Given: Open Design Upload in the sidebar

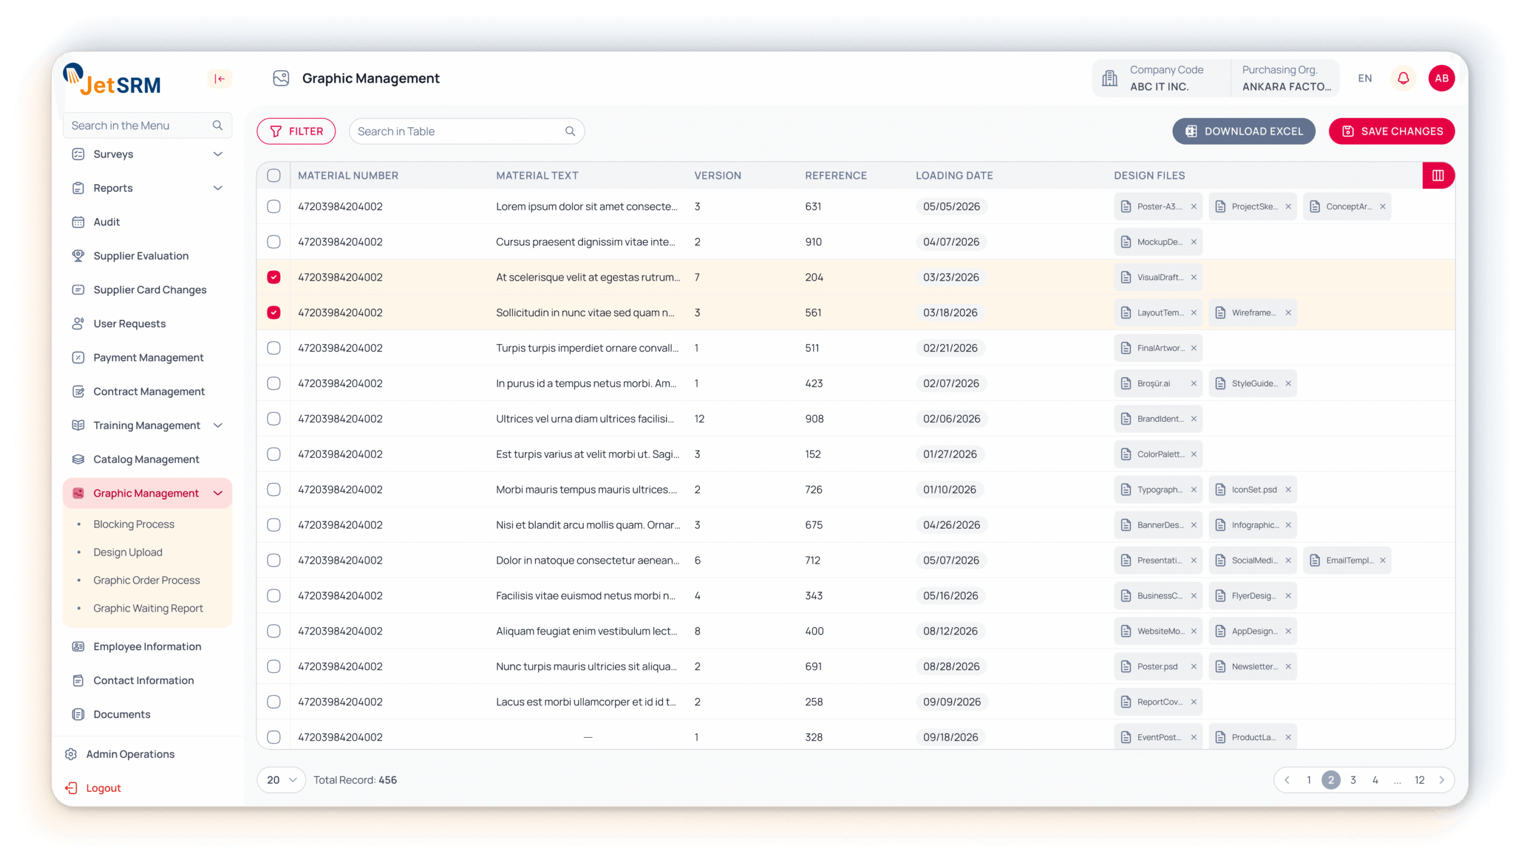Looking at the screenshot, I should (x=127, y=552).
